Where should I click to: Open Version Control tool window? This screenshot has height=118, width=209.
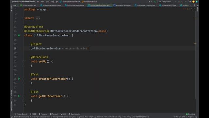point(21,114)
